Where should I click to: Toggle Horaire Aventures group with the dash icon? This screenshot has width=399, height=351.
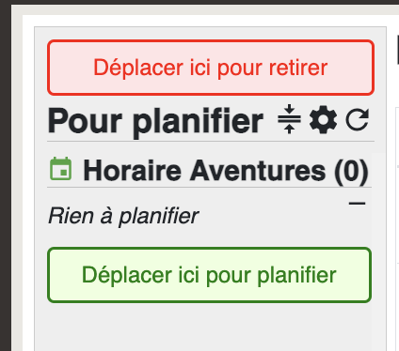click(x=357, y=204)
